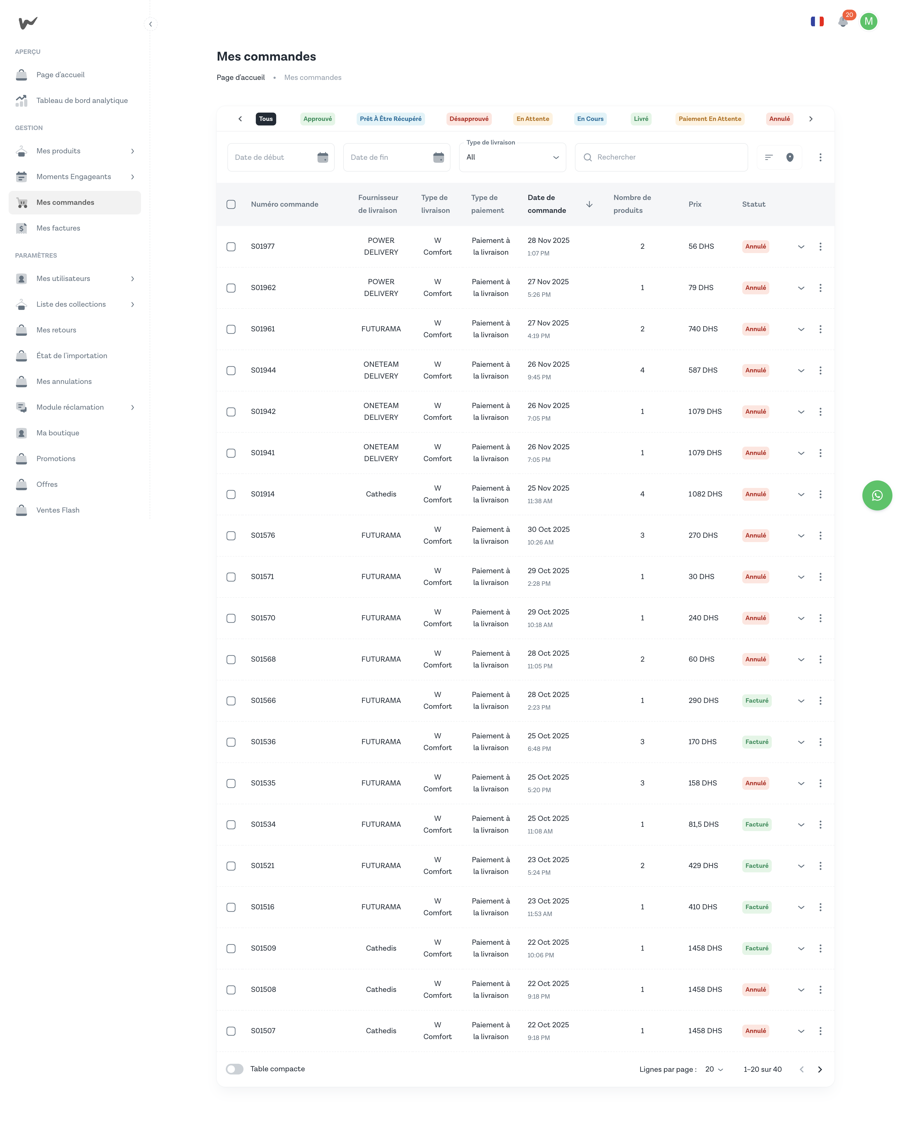Viewport: 901px width, 1134px height.
Task: Change the Lignes par page dropdown
Action: click(714, 1069)
